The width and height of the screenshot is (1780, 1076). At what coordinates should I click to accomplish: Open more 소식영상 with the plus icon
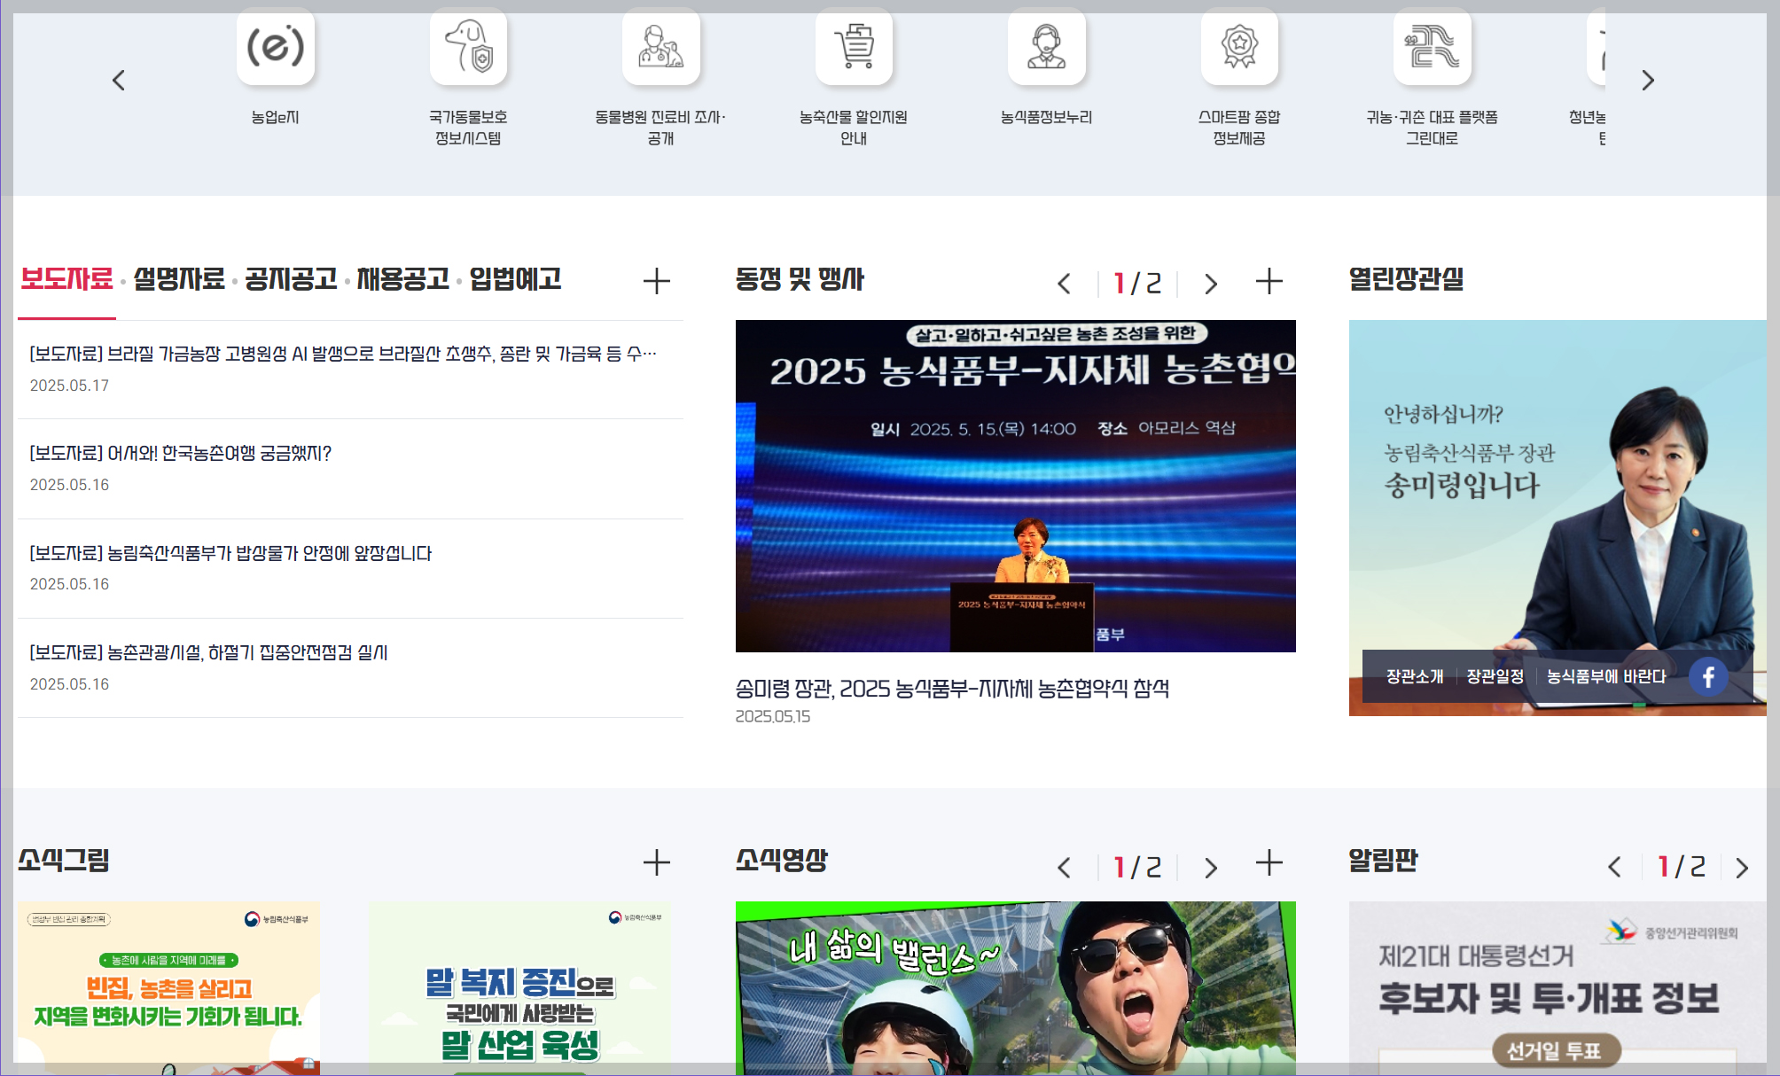[1269, 862]
